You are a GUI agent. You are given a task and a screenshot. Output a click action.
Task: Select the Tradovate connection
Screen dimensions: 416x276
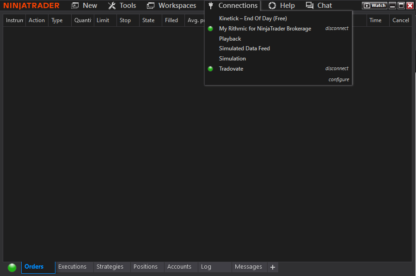click(231, 69)
